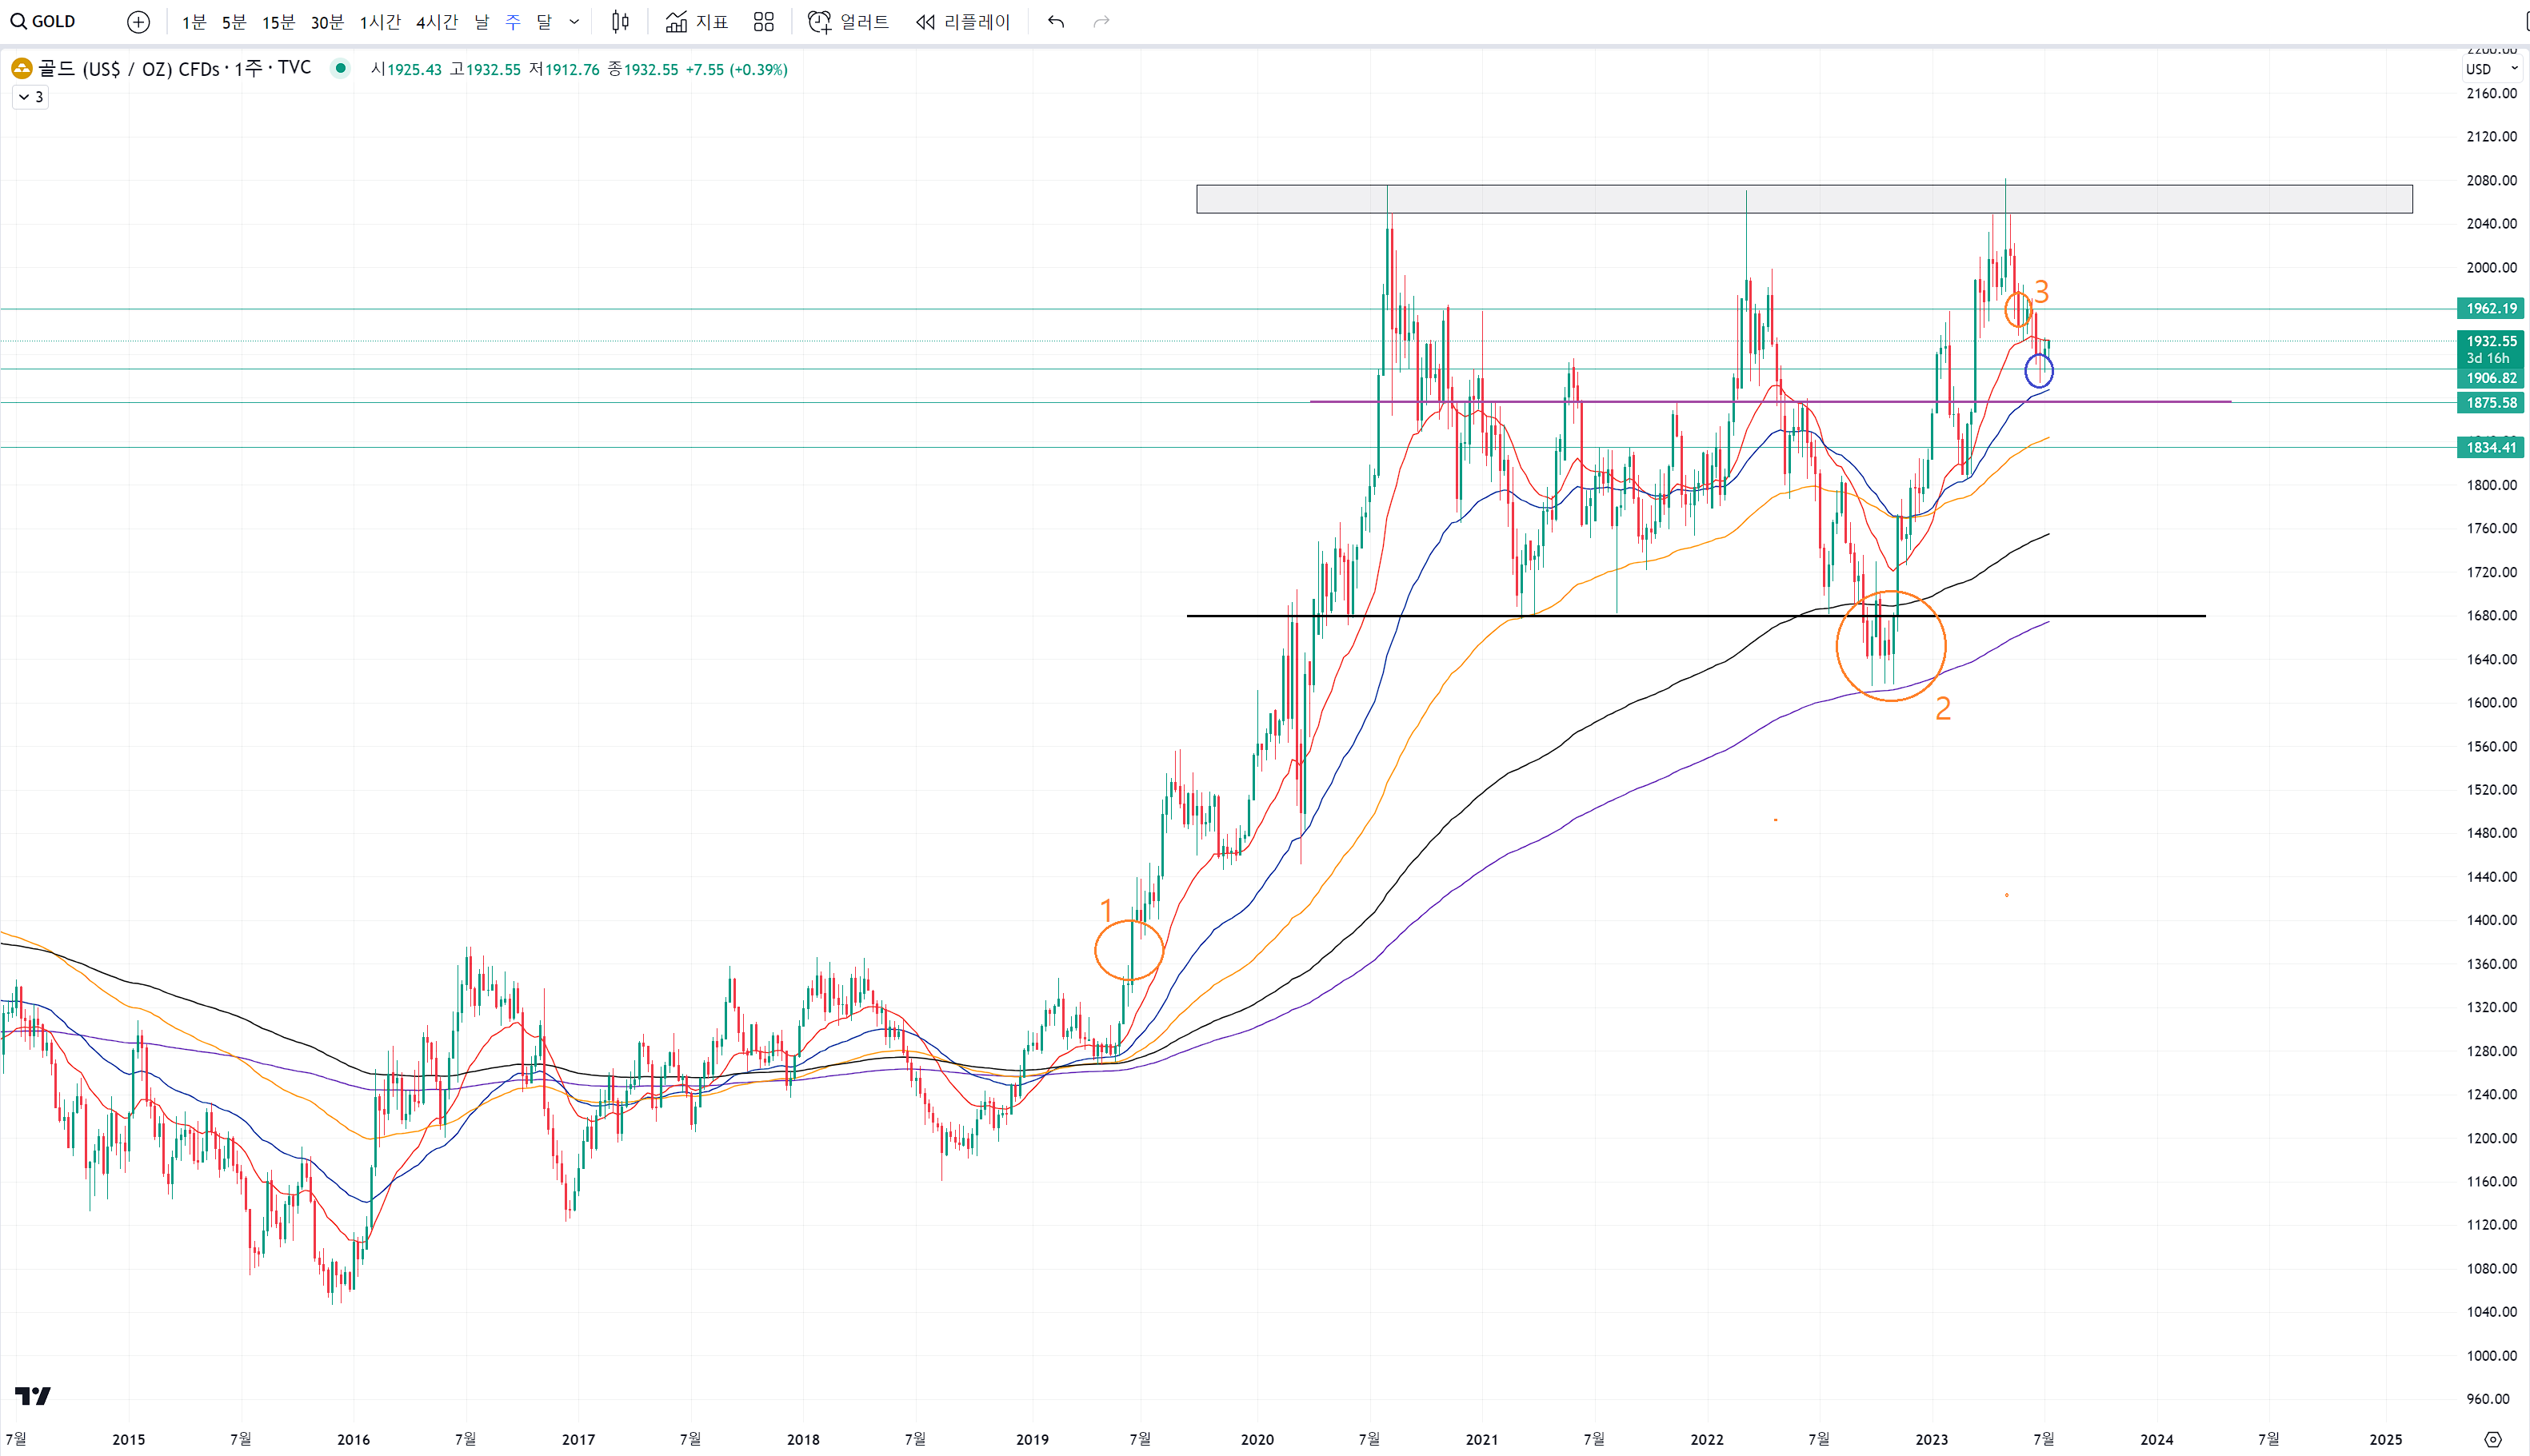
Task: Select the 주 weekly timeframe
Action: coord(512,22)
